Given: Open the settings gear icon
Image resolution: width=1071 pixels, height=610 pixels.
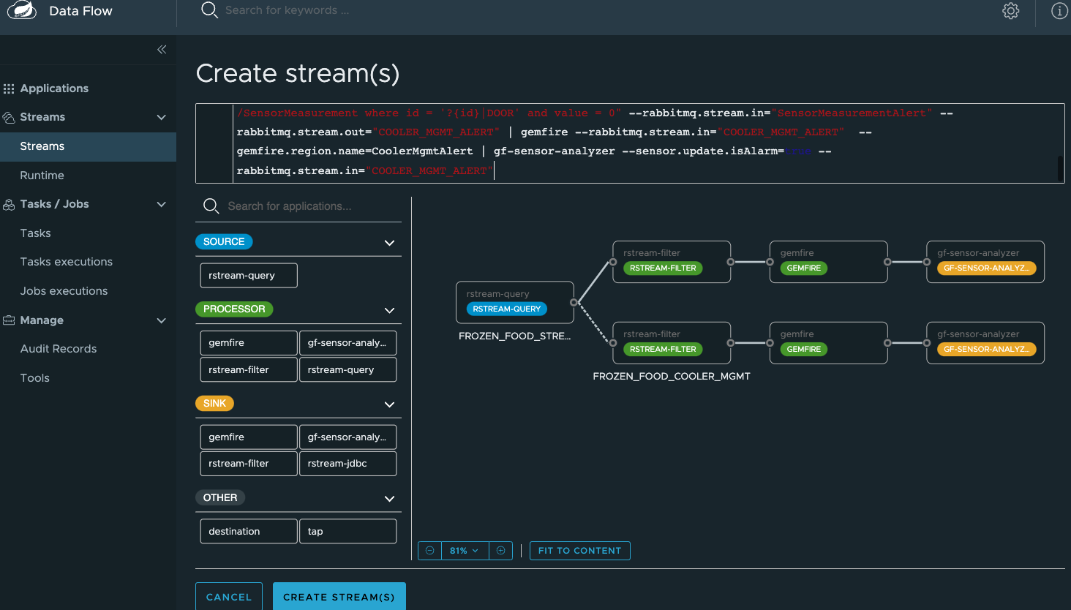Looking at the screenshot, I should click(x=1010, y=11).
